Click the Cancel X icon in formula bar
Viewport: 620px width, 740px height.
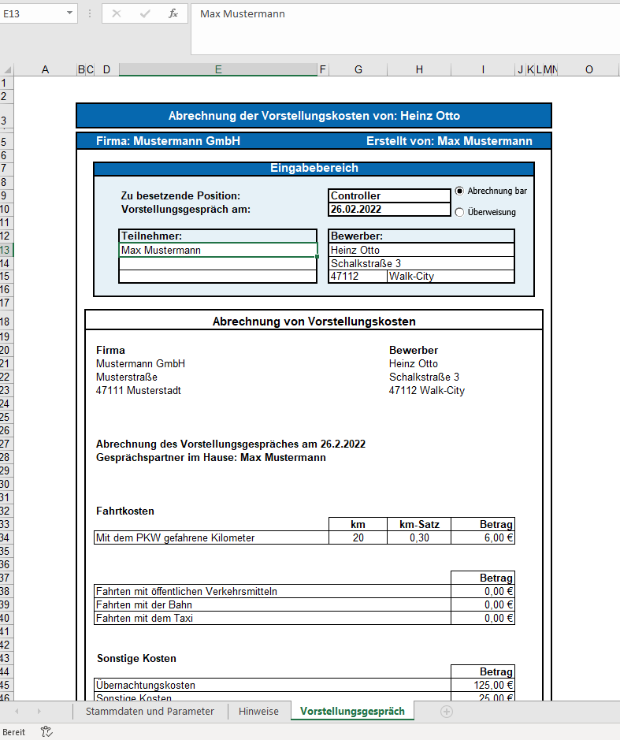(x=117, y=14)
